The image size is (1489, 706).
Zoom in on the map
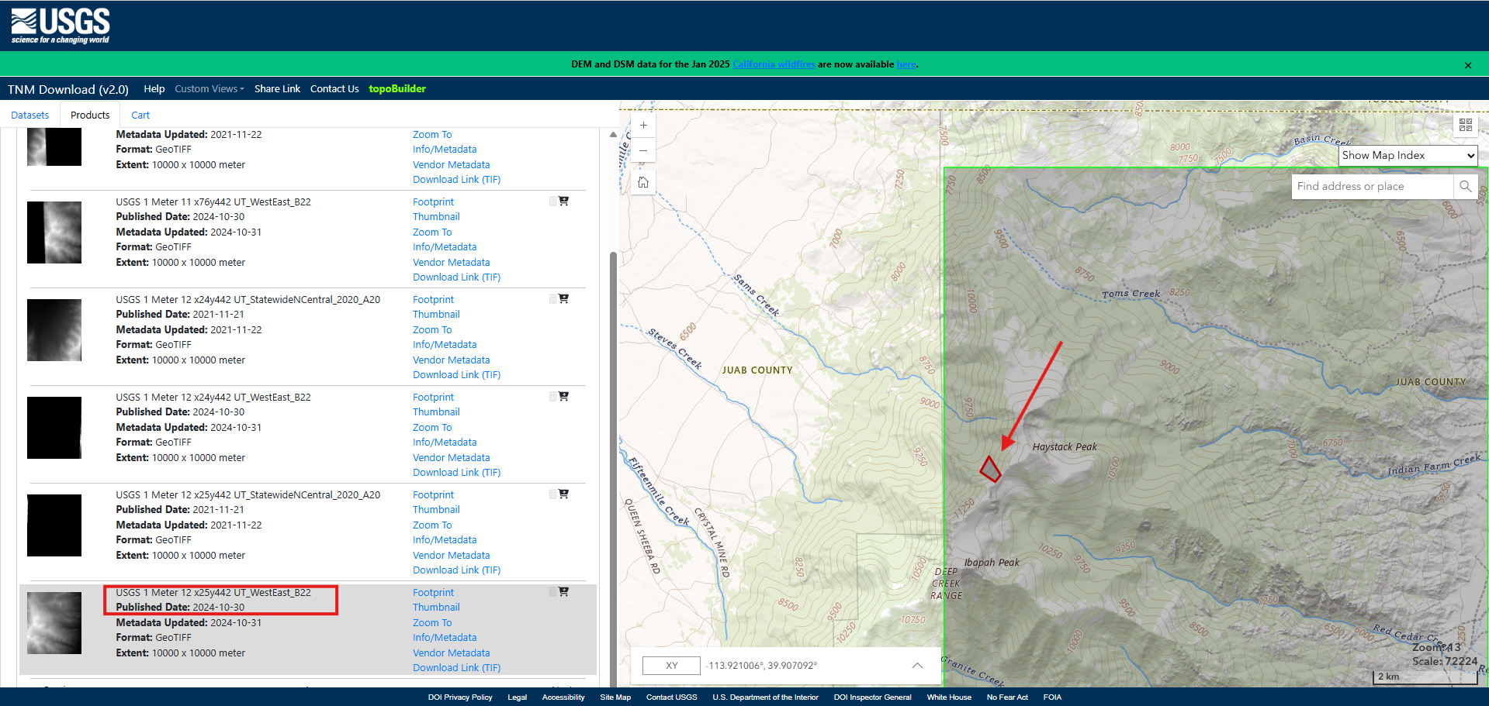point(643,126)
